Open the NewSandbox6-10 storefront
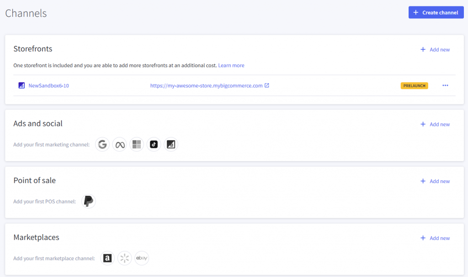This screenshot has height=277, width=468. point(48,86)
